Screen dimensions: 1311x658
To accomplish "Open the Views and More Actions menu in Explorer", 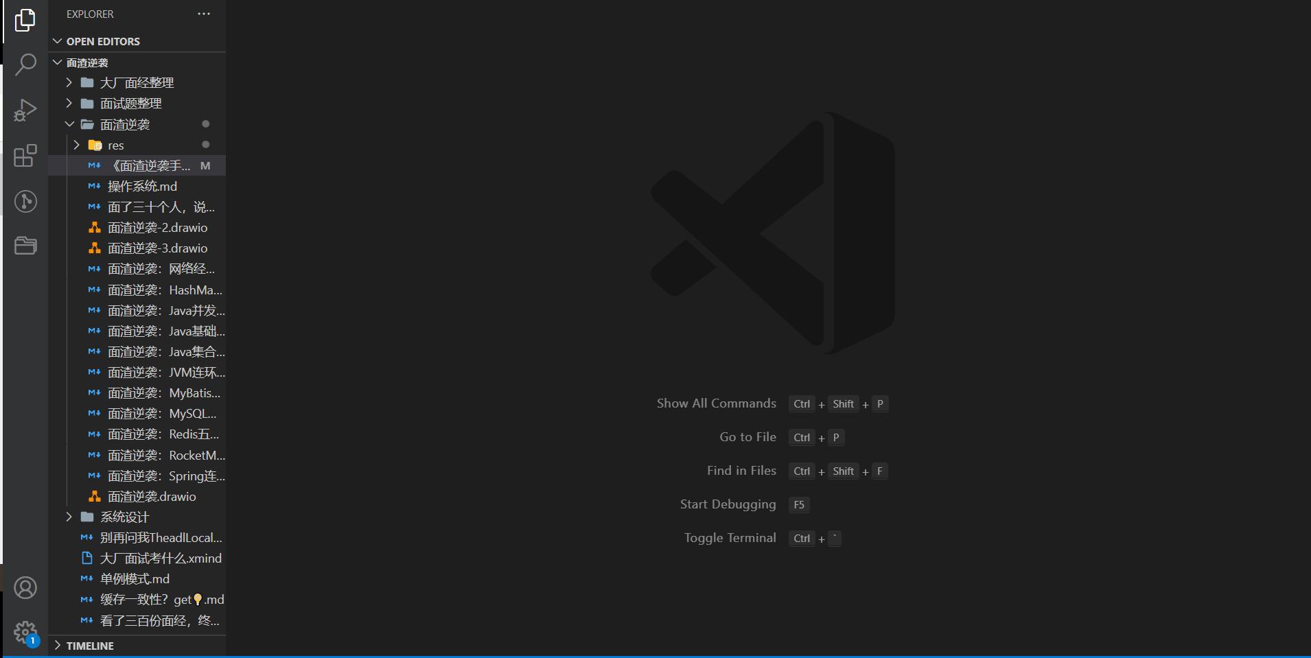I will coord(203,14).
